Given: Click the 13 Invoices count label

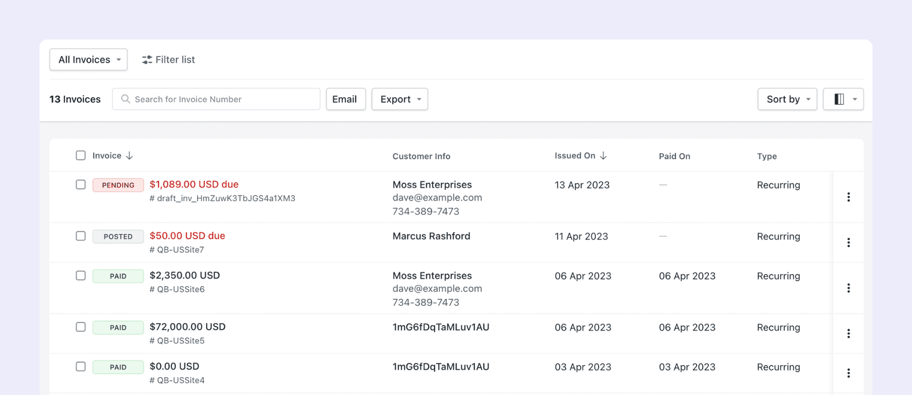Looking at the screenshot, I should pos(75,99).
